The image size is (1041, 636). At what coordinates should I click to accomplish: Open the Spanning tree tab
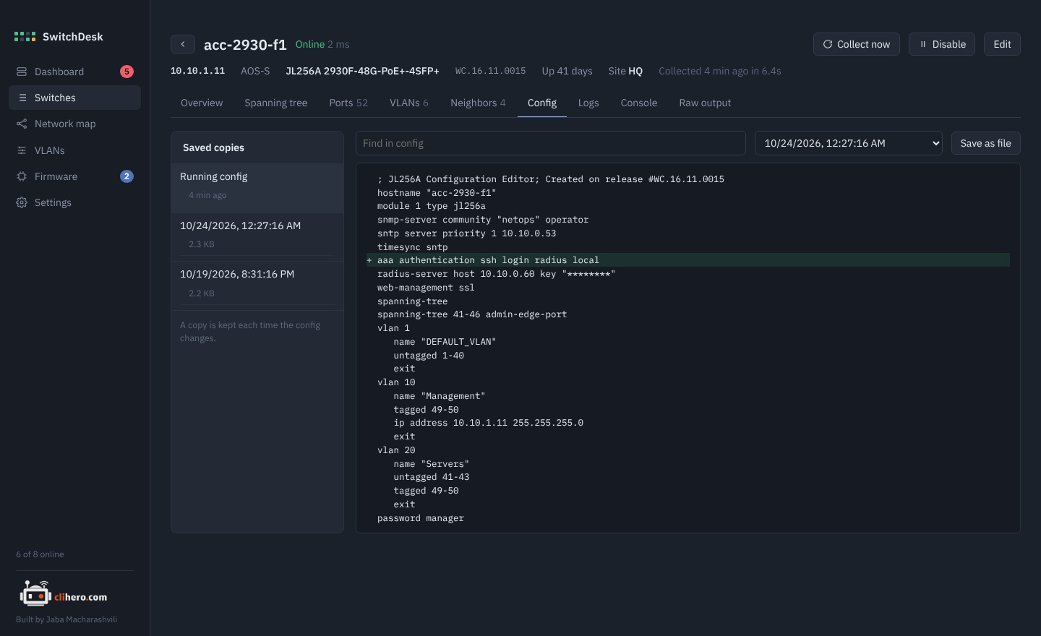276,103
